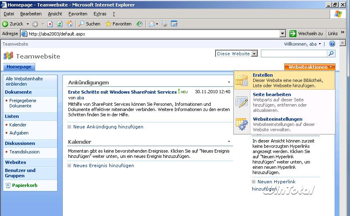350x216 pixels.
Task: Open the Favoriten menu in menu bar
Action: click(78, 14)
